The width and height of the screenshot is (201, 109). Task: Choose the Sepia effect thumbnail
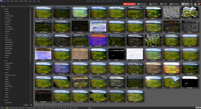153,68
